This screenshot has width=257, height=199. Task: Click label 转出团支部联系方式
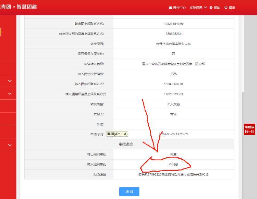click(x=89, y=24)
